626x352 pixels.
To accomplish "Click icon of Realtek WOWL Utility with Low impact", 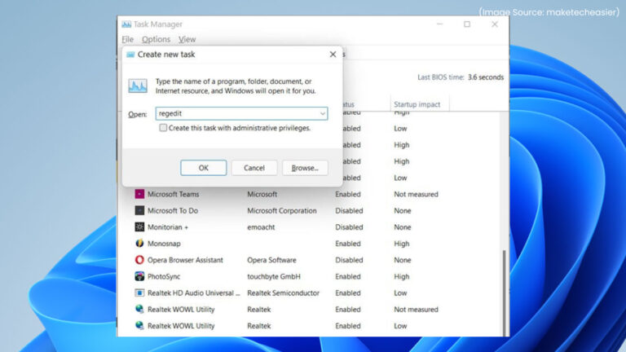I will coord(139,325).
